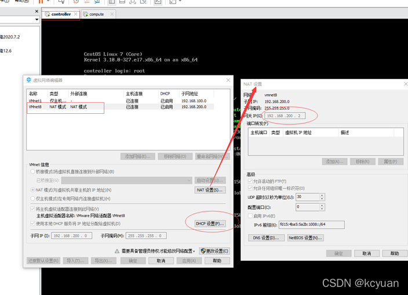Decrease 配置端口 with the down arrow

322,208
